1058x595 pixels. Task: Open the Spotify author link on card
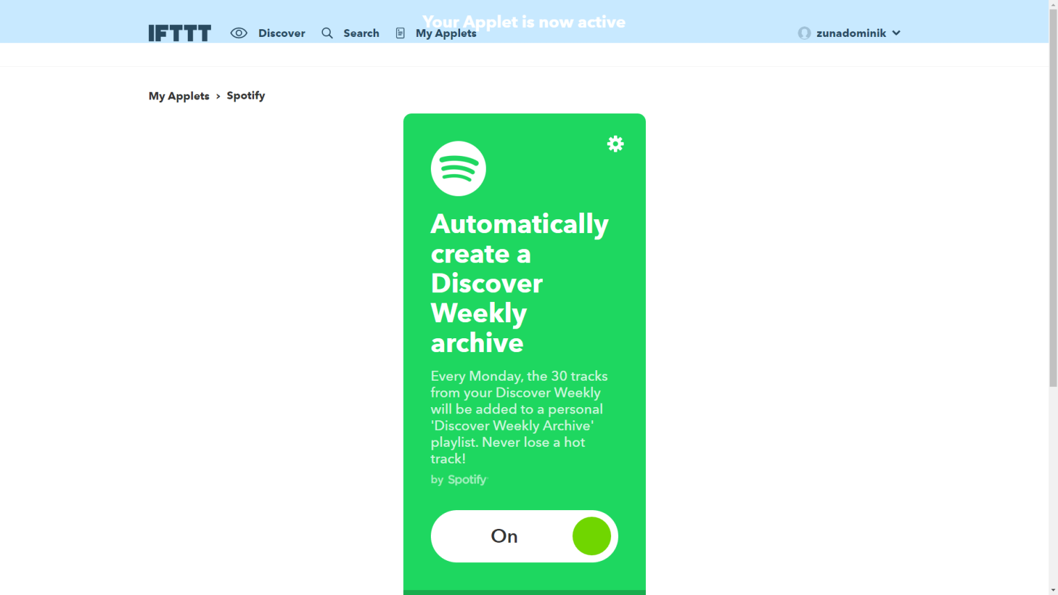[x=467, y=479]
